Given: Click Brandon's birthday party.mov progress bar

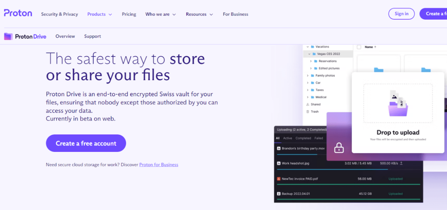Looking at the screenshot, I should coord(301,155).
